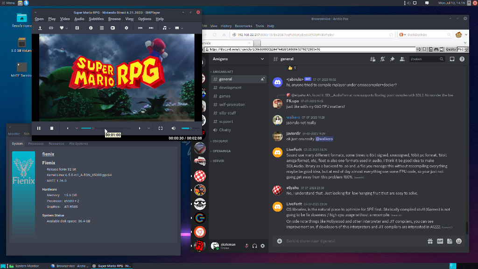Screen dimensions: 478x269
Task: Select the development channel in Discord
Action: [239, 87]
